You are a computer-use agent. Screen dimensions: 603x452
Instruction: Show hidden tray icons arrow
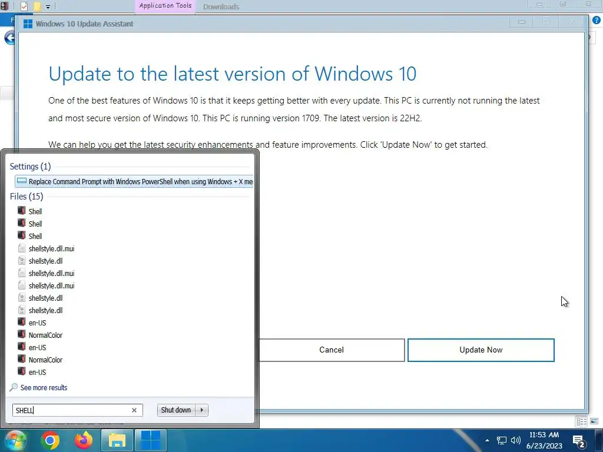(x=487, y=440)
